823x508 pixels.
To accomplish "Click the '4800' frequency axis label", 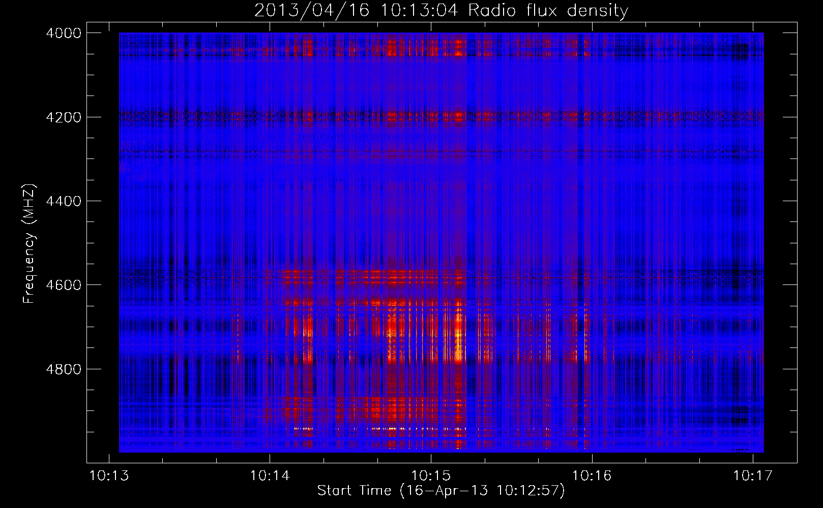I will 64,369.
